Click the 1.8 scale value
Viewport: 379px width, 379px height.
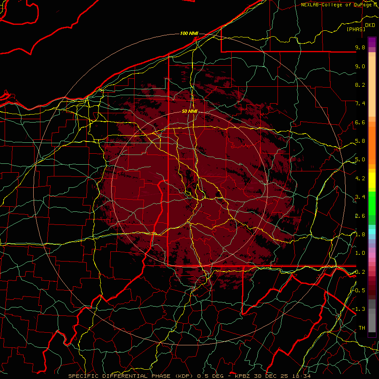pyautogui.click(x=360, y=235)
